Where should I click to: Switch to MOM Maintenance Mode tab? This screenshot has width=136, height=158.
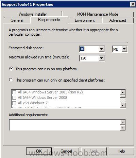(98, 14)
